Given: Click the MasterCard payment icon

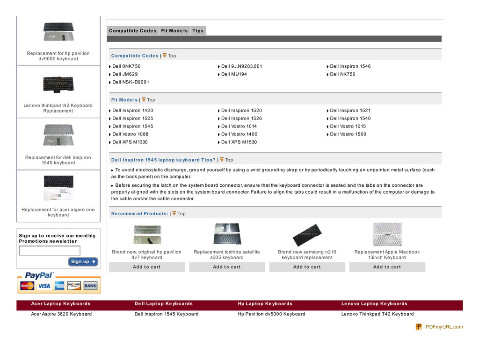Looking at the screenshot, I should point(27,286).
